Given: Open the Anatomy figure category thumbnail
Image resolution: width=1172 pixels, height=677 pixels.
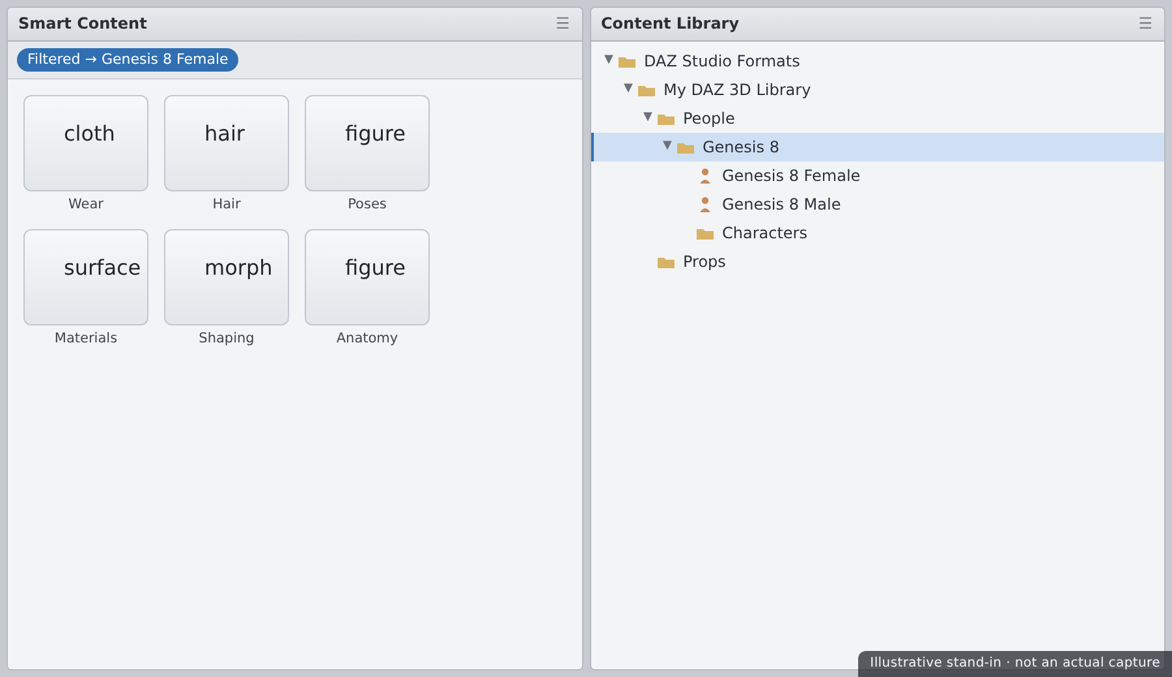Looking at the screenshot, I should click(x=367, y=277).
